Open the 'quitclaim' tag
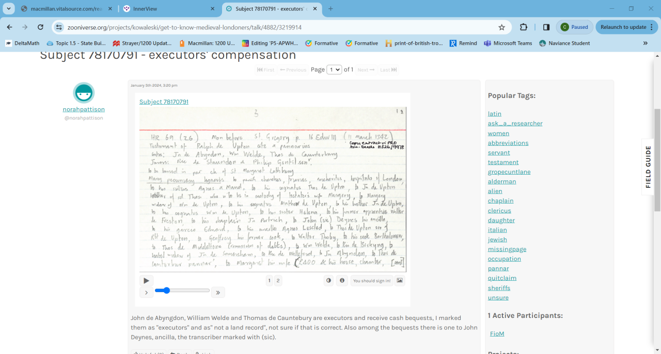Viewport: 661px width, 354px height. 502,278
